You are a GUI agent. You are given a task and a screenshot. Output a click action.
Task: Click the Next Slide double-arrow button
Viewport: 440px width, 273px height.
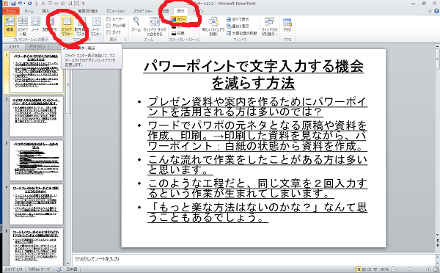pyautogui.click(x=437, y=246)
